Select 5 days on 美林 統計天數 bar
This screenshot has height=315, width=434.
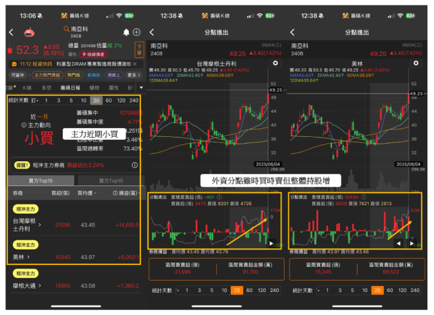tap(353, 290)
